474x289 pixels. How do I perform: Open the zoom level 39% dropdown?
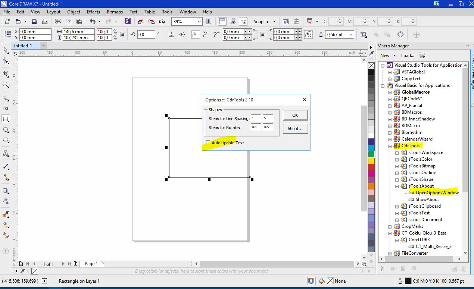199,22
